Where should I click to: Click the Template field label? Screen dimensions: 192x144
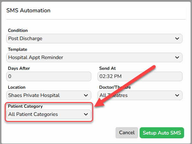coord(17,50)
